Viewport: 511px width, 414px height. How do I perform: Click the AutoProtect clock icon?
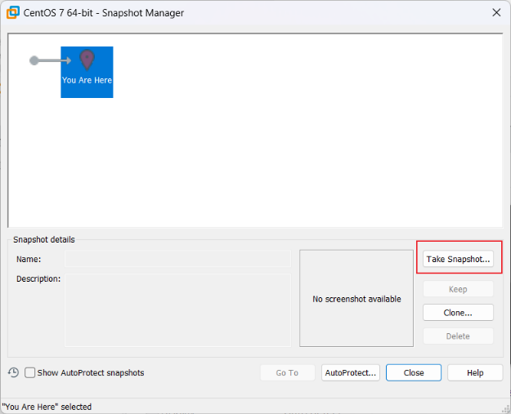(x=14, y=372)
